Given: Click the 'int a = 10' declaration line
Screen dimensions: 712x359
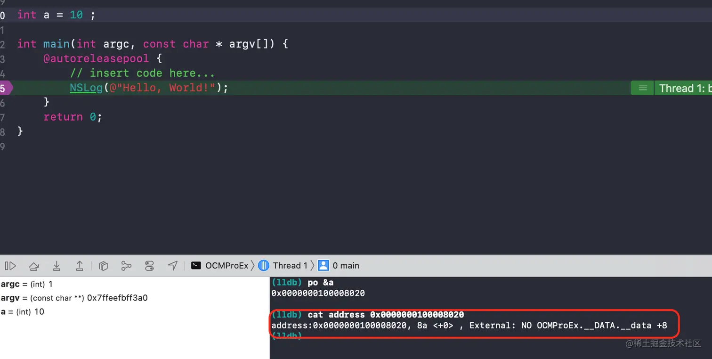Looking at the screenshot, I should [x=57, y=15].
